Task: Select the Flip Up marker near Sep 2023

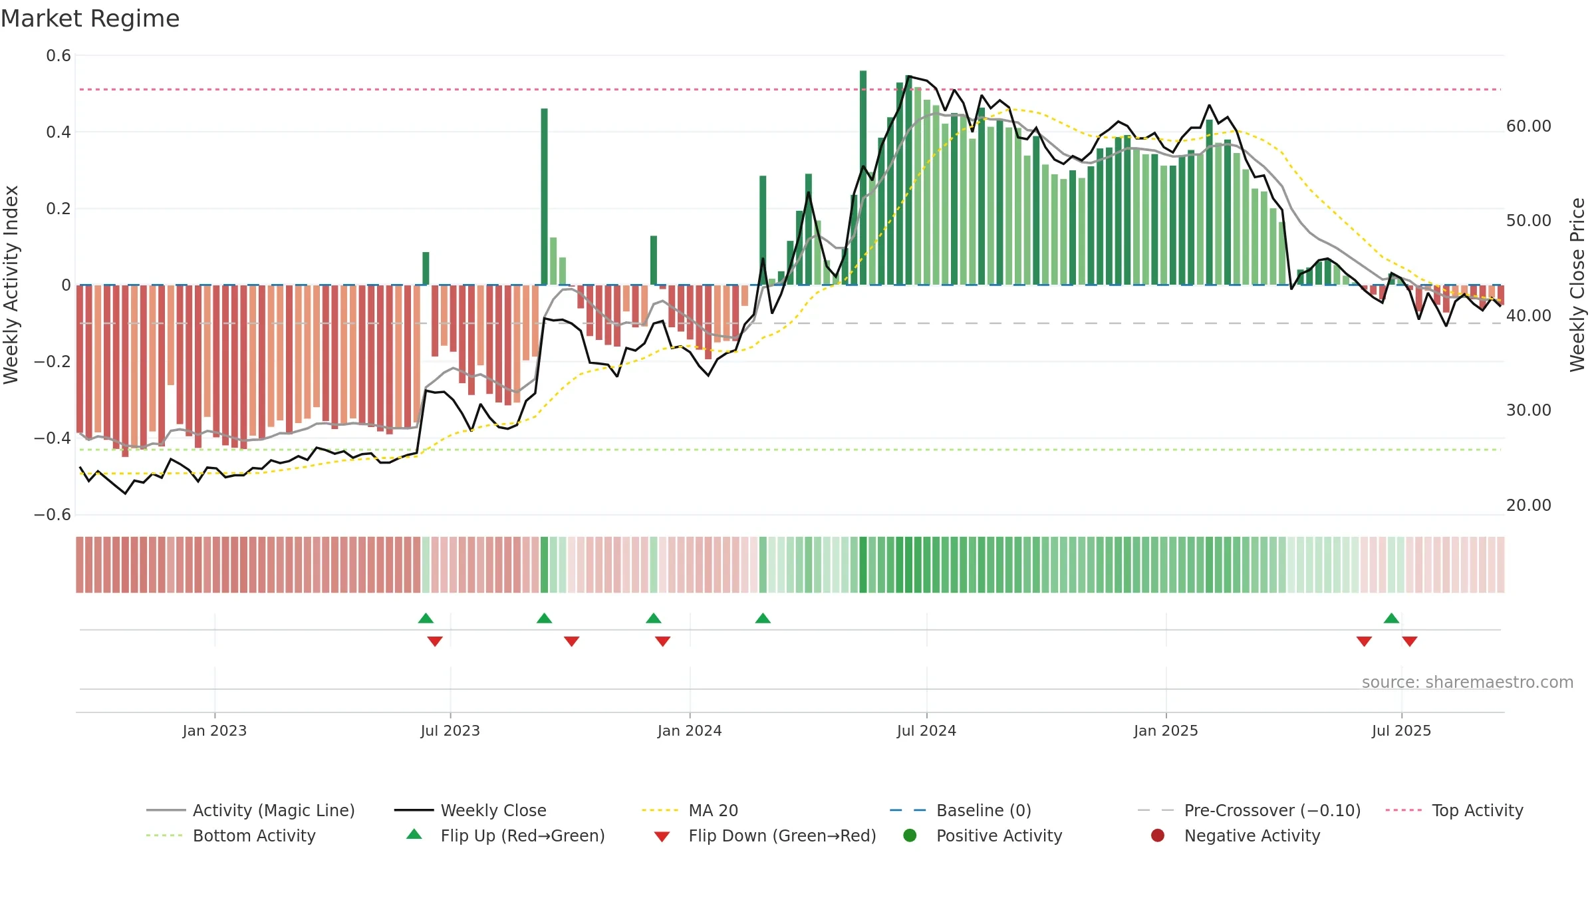Action: (x=544, y=618)
